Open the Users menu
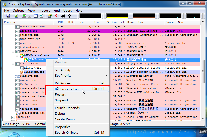 pos(68,11)
